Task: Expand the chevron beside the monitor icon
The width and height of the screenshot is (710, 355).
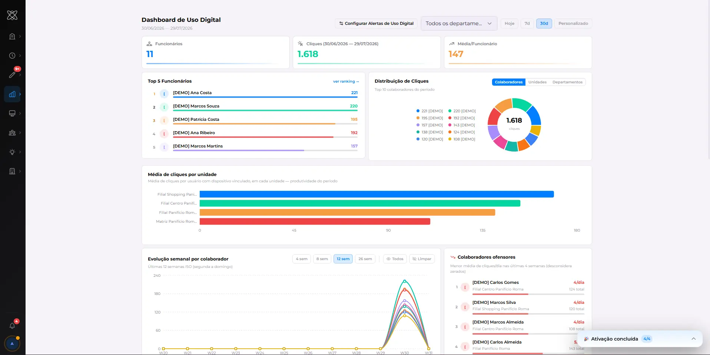Action: coord(20,113)
